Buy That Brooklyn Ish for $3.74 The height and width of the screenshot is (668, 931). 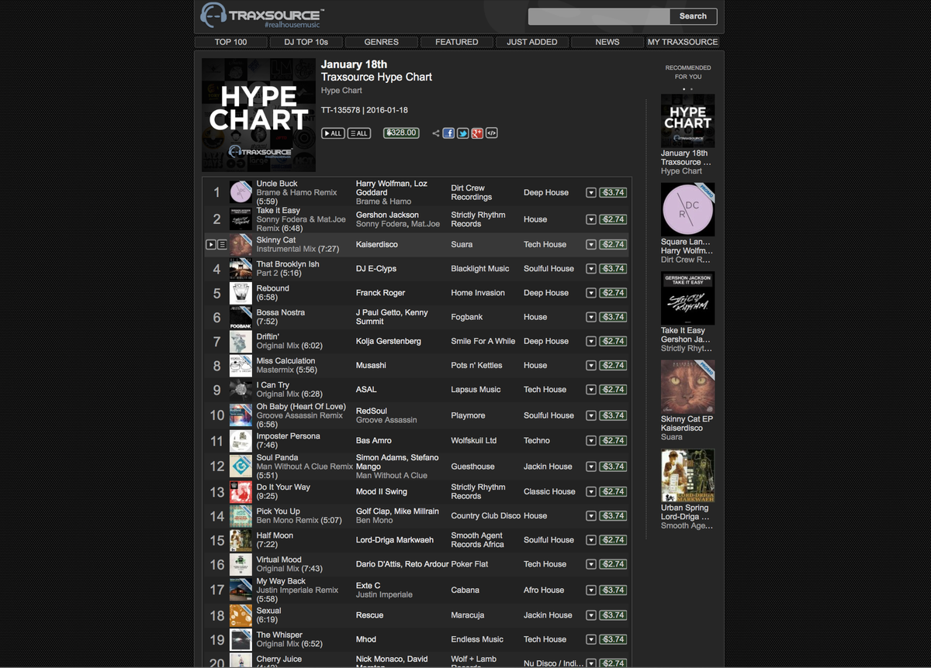[613, 269]
